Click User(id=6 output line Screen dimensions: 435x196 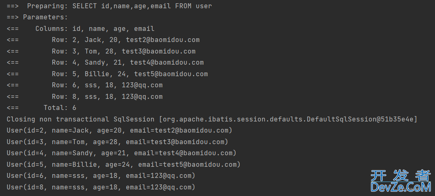(101, 176)
